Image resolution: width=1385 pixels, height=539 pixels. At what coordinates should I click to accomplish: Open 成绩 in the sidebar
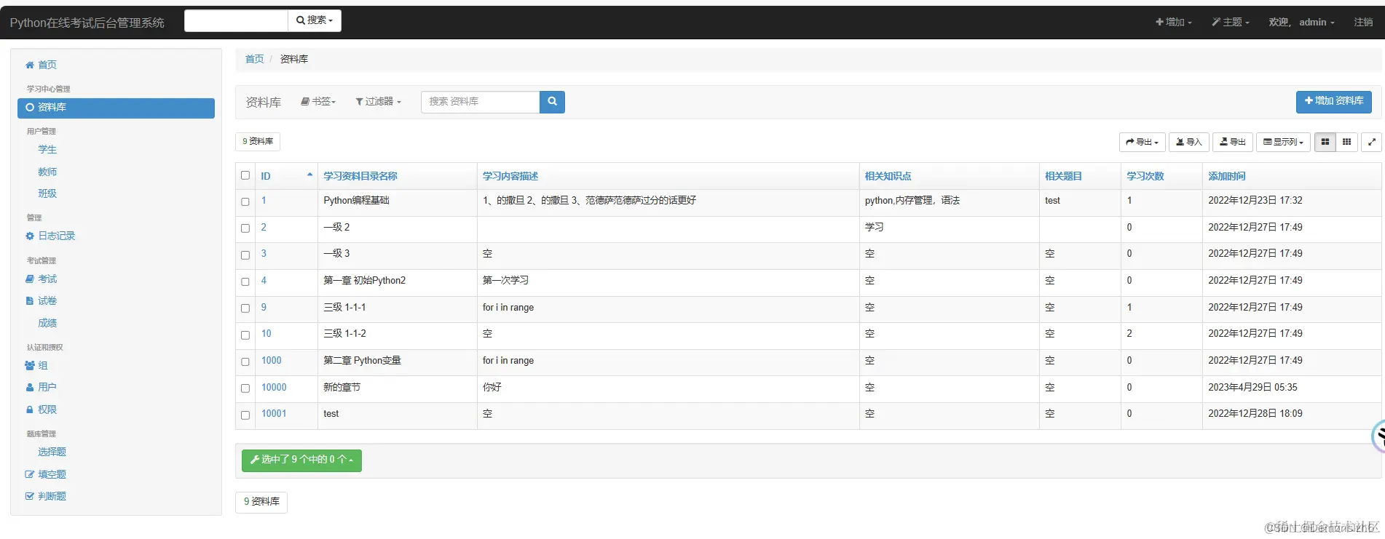coord(47,323)
